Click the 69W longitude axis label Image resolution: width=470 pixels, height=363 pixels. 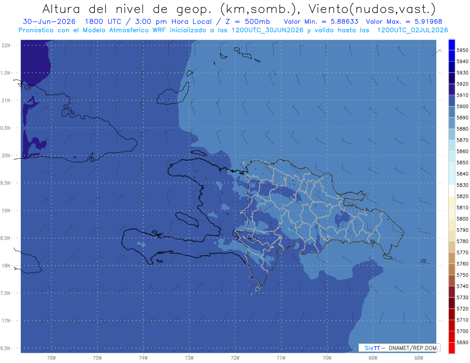[373, 358]
